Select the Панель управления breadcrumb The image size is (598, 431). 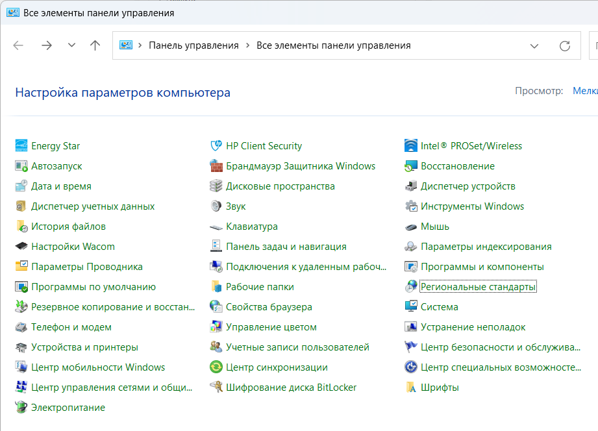point(193,45)
